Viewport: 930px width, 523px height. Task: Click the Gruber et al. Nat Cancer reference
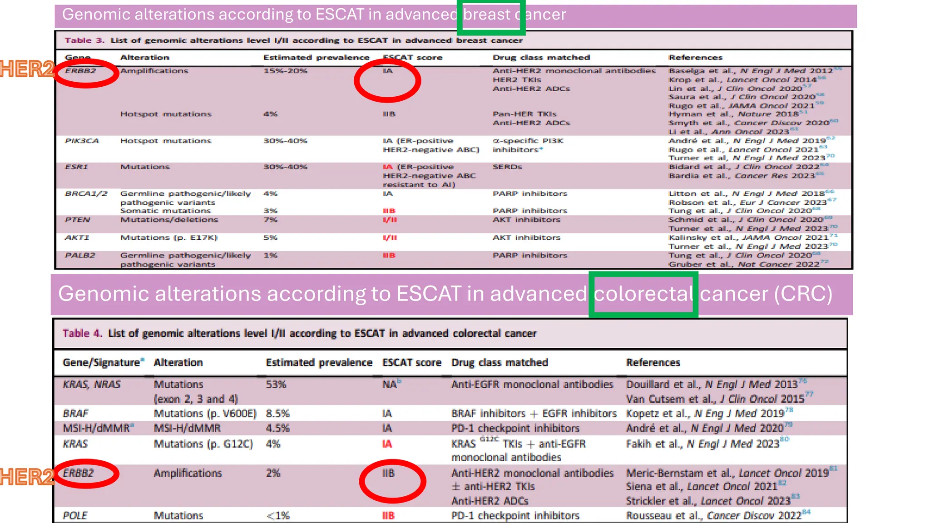[x=748, y=264]
